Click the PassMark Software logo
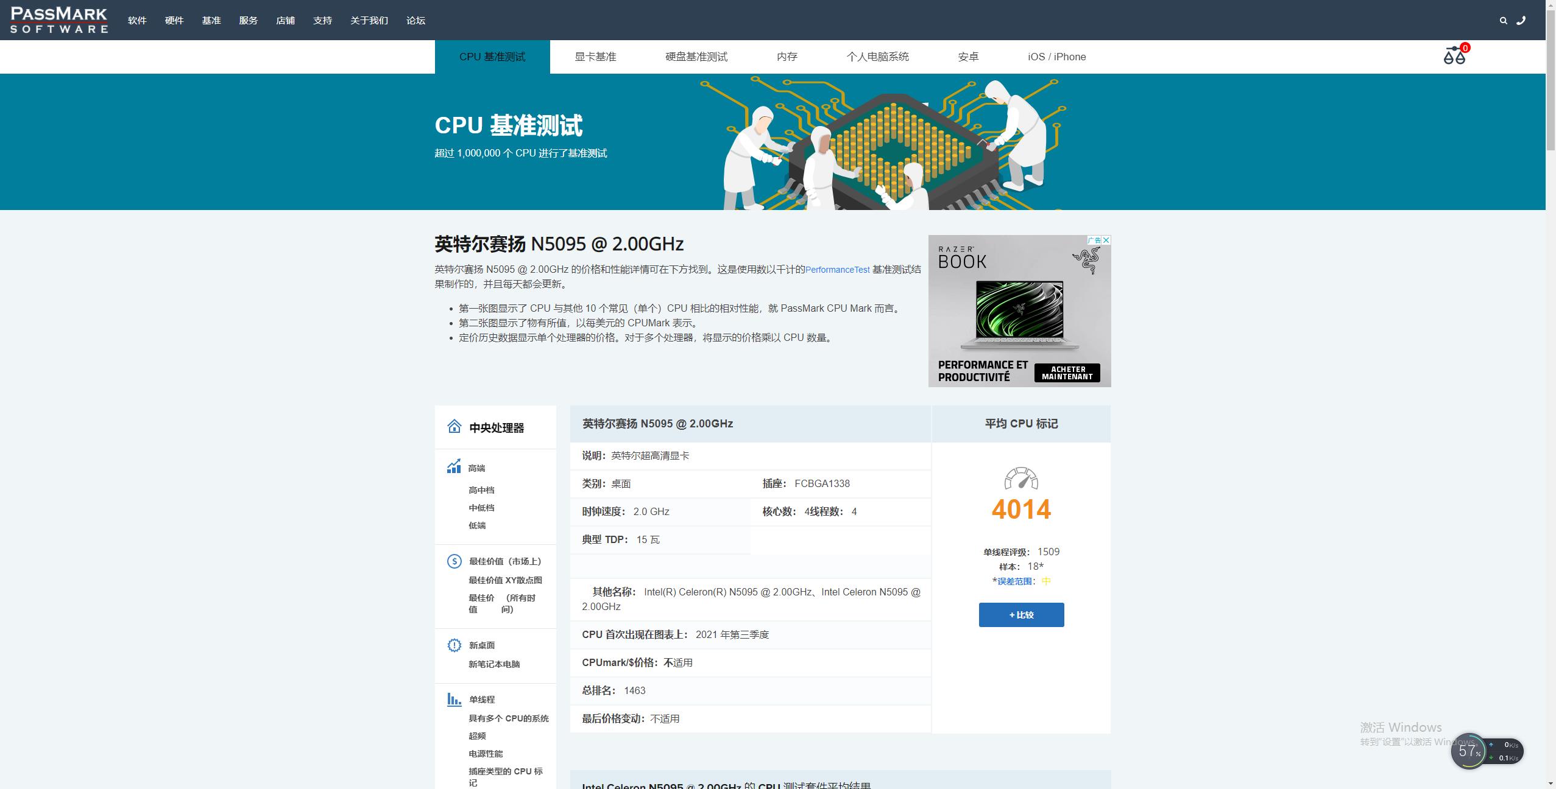The height and width of the screenshot is (789, 1556). (x=58, y=19)
